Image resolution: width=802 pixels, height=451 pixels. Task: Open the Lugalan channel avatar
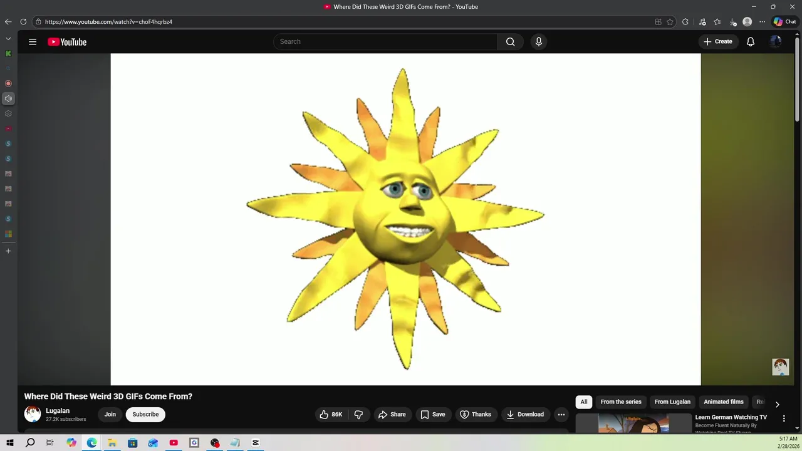pyautogui.click(x=33, y=414)
